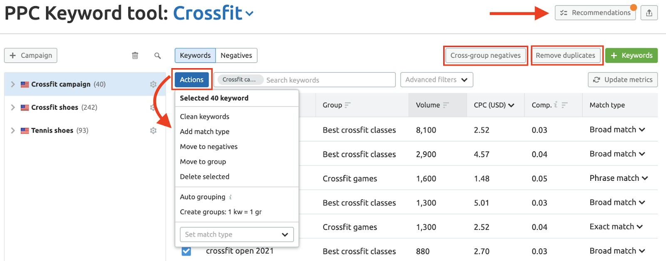
Task: Click the Remove duplicates button
Action: click(x=565, y=55)
